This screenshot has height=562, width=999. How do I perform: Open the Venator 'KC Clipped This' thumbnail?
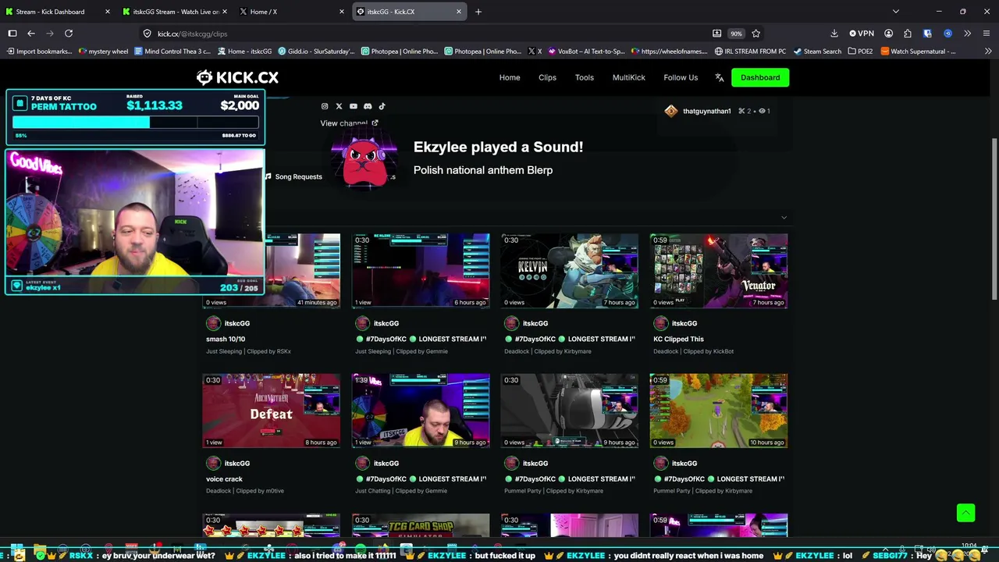(719, 270)
